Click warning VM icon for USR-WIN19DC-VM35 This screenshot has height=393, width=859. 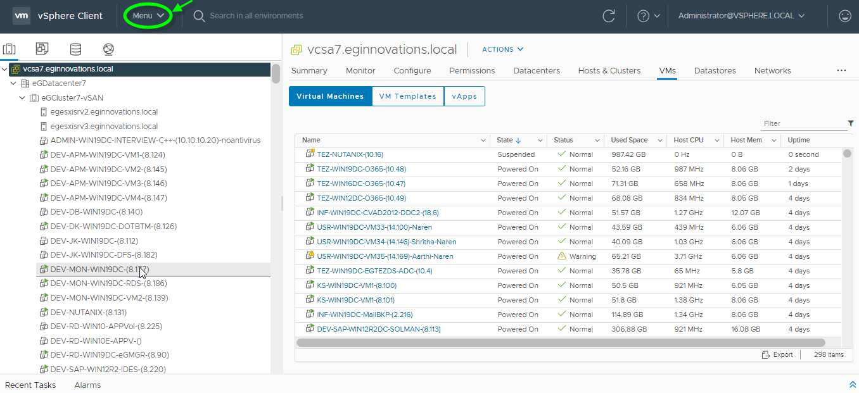pyautogui.click(x=310, y=256)
